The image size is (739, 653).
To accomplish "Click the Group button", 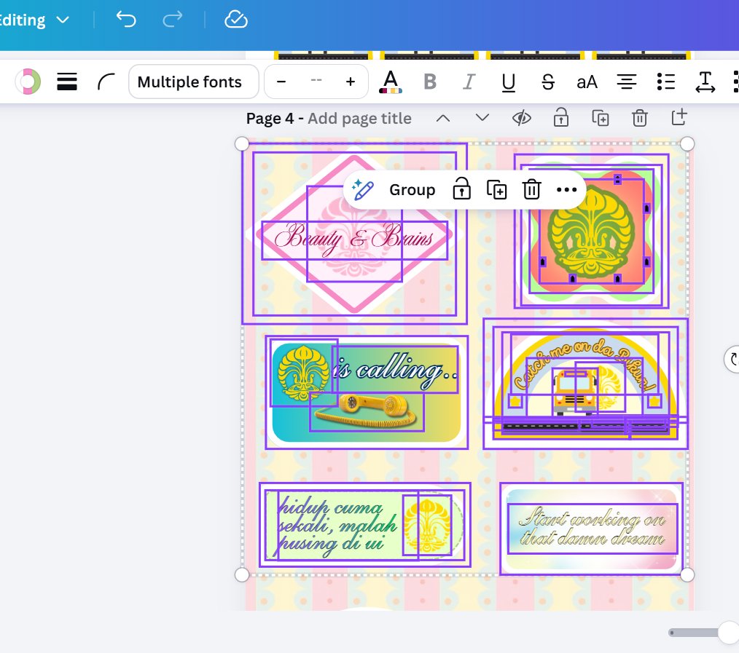I will tap(412, 190).
